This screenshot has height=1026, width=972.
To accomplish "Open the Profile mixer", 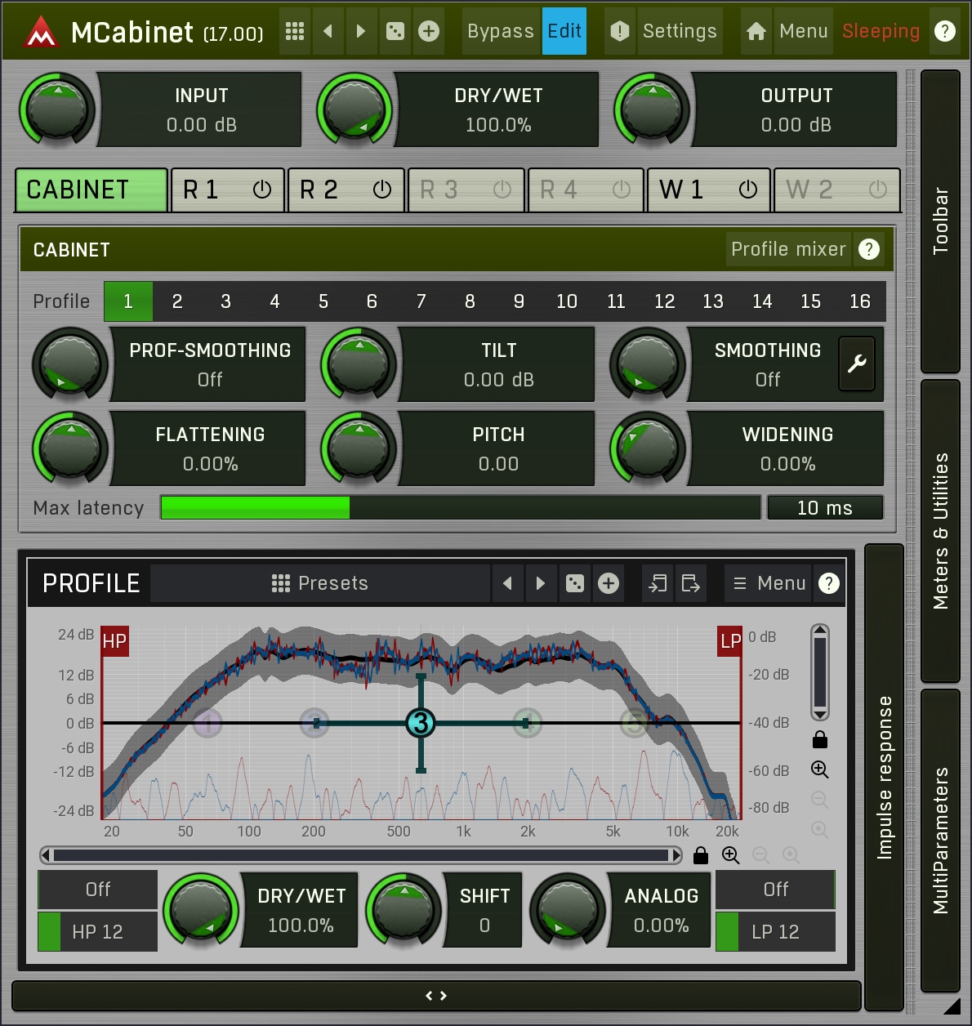I will [x=787, y=249].
